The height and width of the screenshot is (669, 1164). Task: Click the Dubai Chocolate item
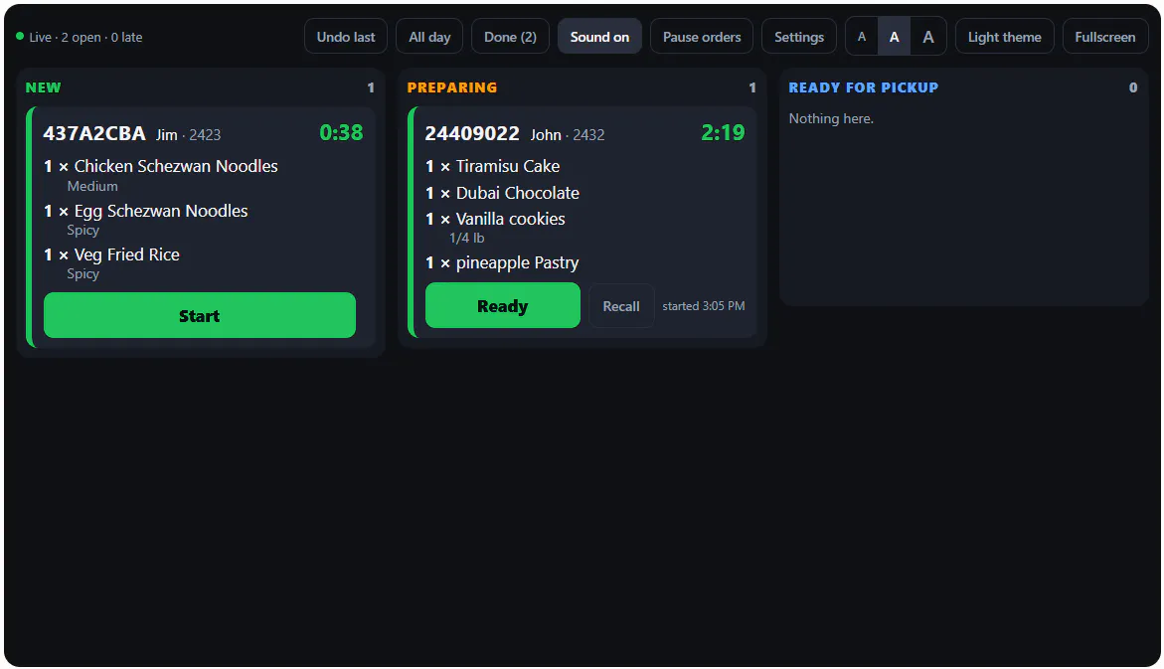click(x=518, y=193)
